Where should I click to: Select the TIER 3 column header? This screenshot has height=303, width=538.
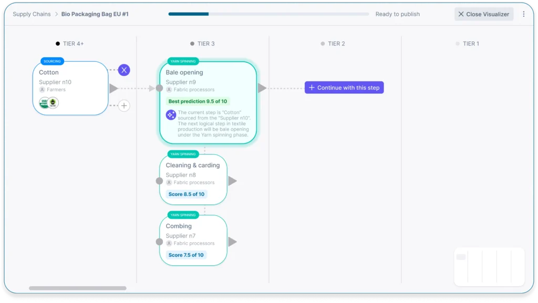click(202, 44)
